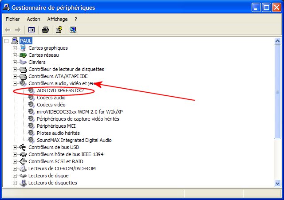This screenshot has width=284, height=200.
Task: Click the Forward arrow toolbar button
Action: tap(18, 30)
